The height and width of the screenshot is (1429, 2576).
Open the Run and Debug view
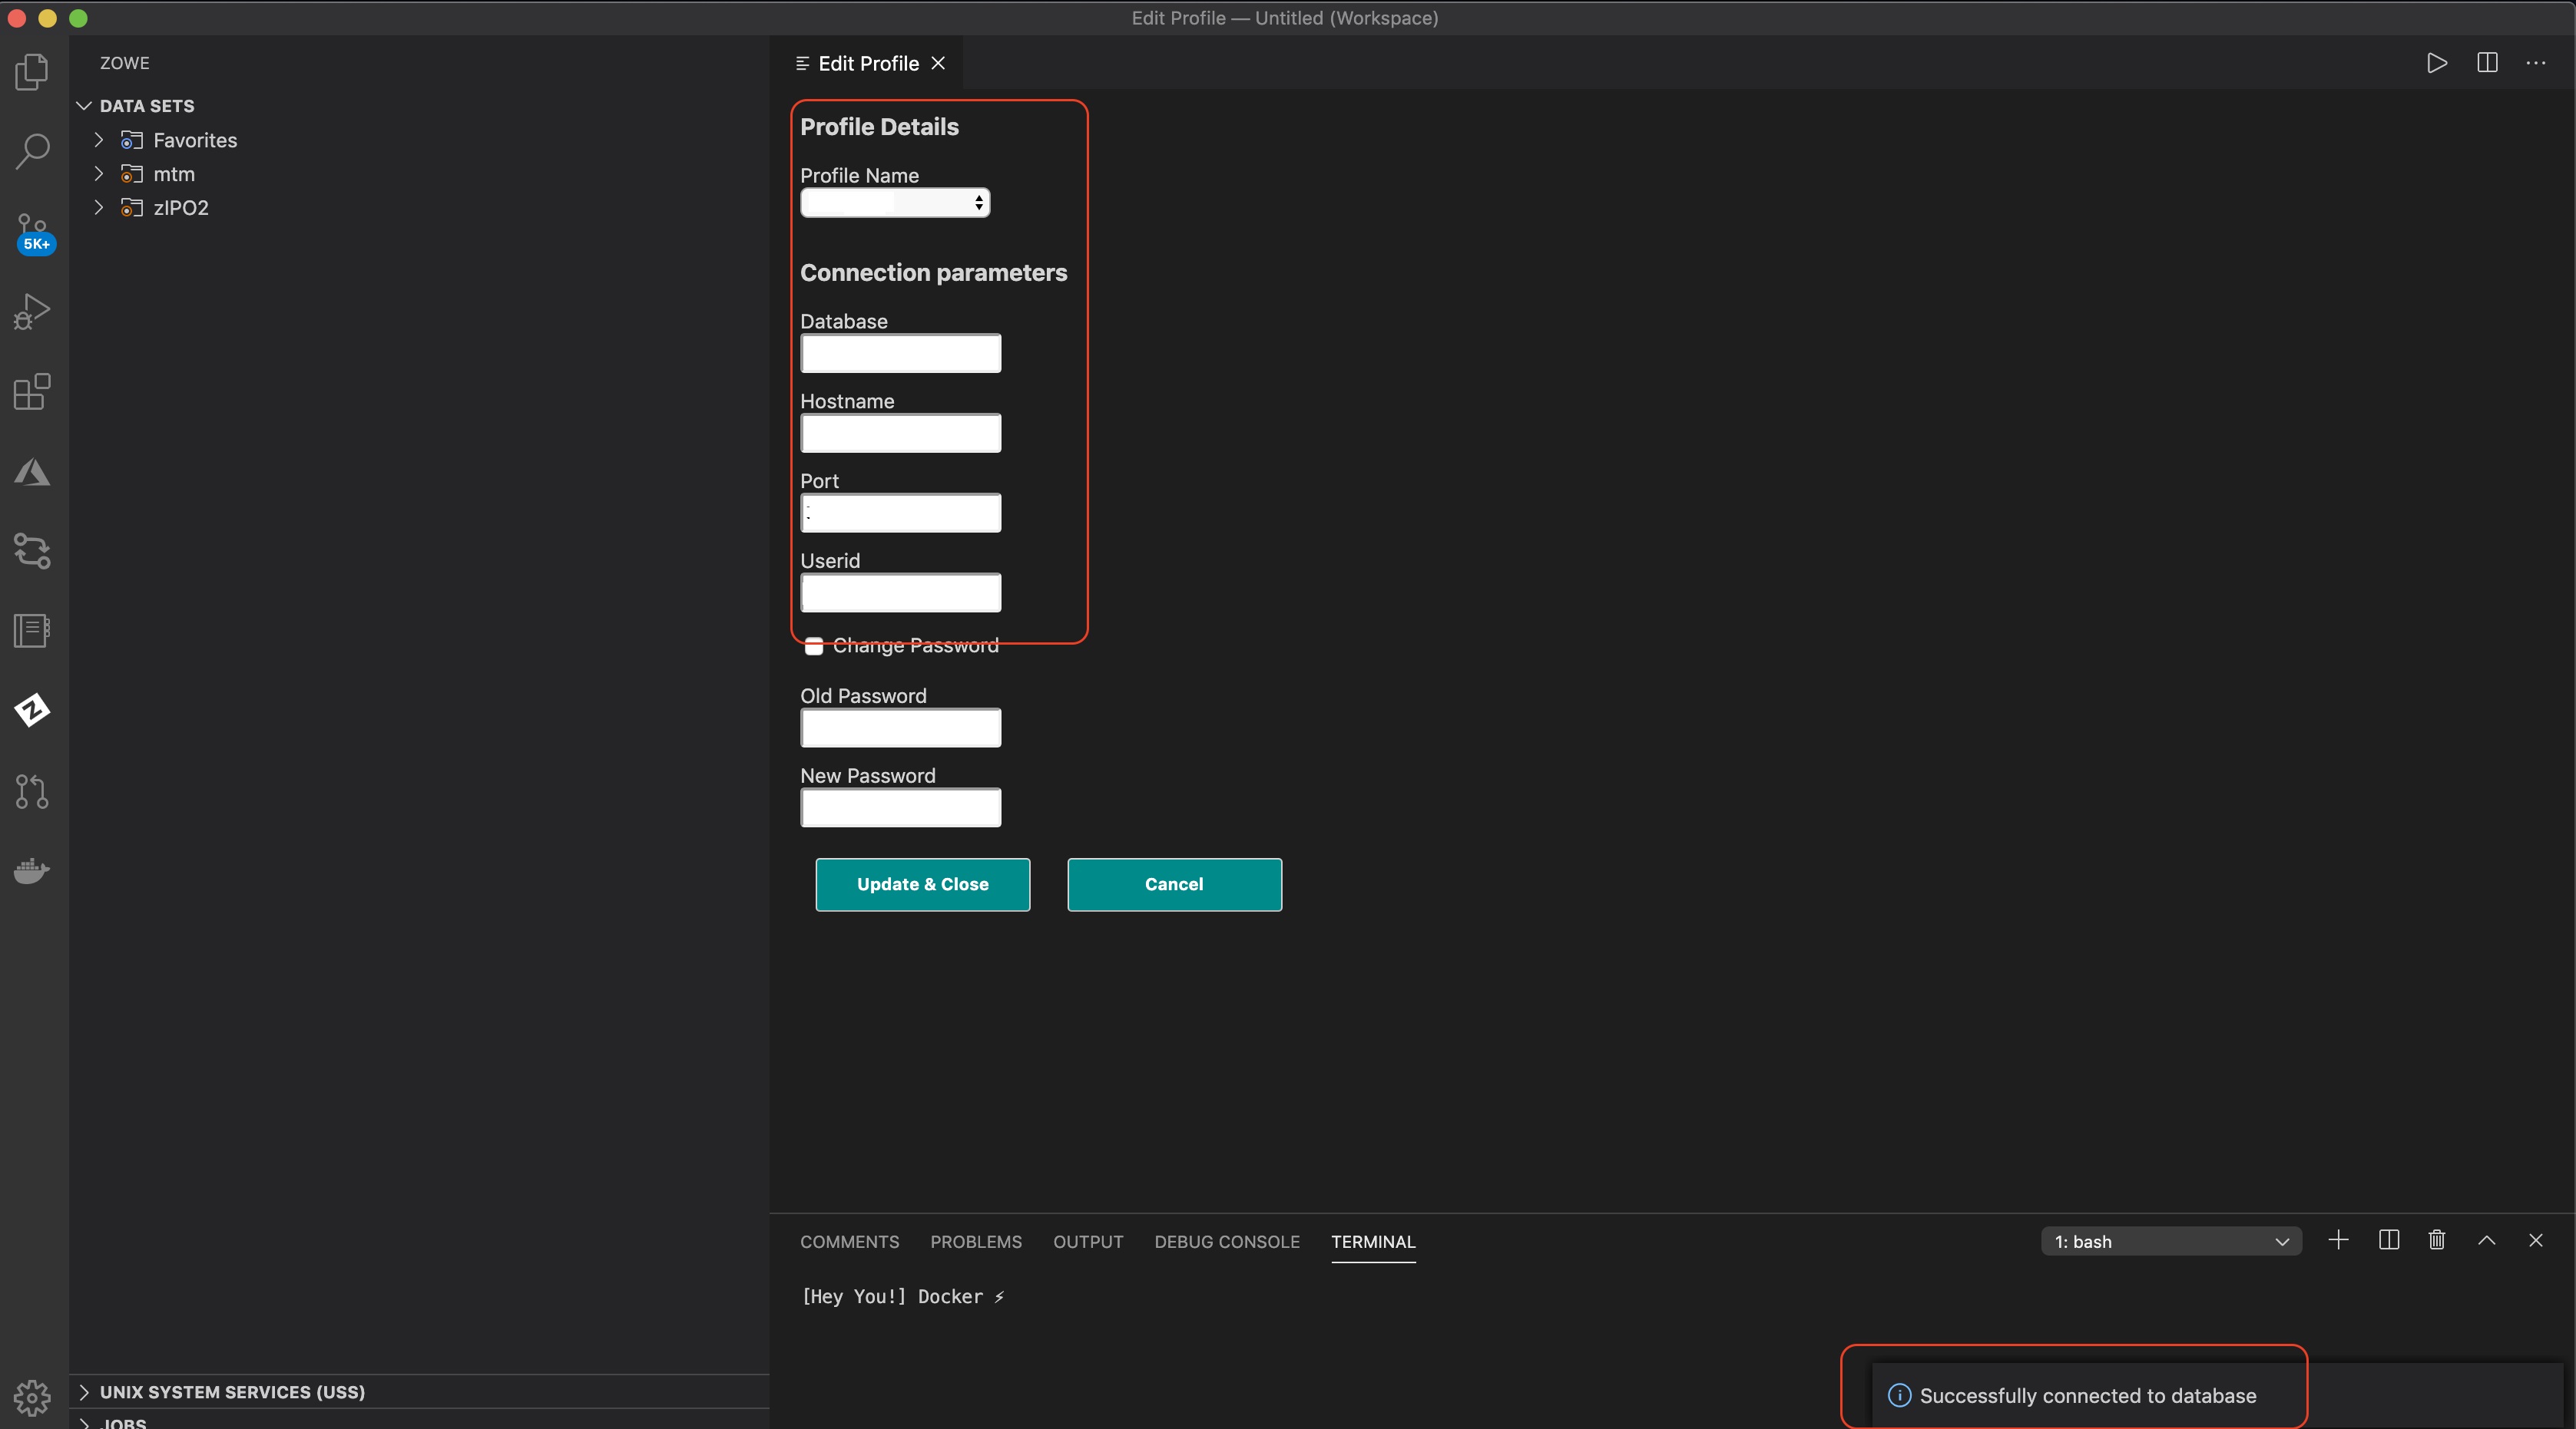pyautogui.click(x=31, y=311)
